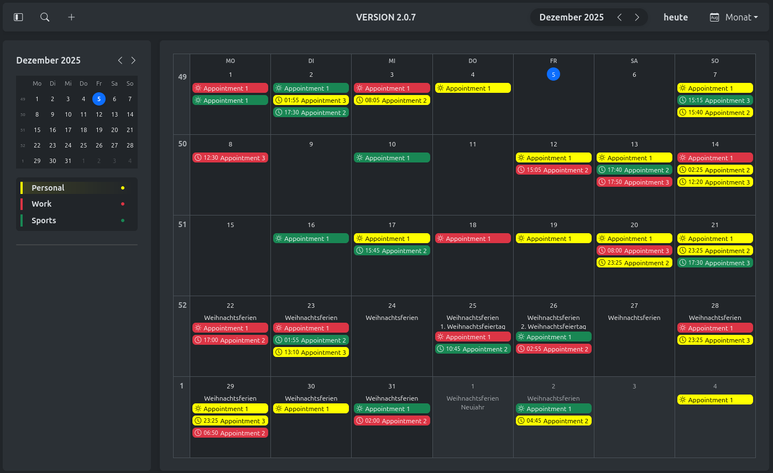This screenshot has height=473, width=773.
Task: Click previous month arrow in mini calendar
Action: [120, 60]
